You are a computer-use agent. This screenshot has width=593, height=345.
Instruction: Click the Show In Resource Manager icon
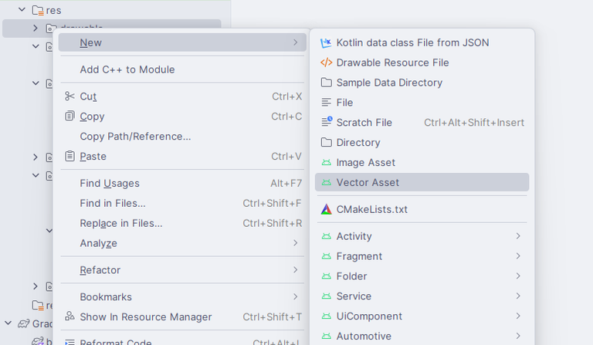point(70,316)
